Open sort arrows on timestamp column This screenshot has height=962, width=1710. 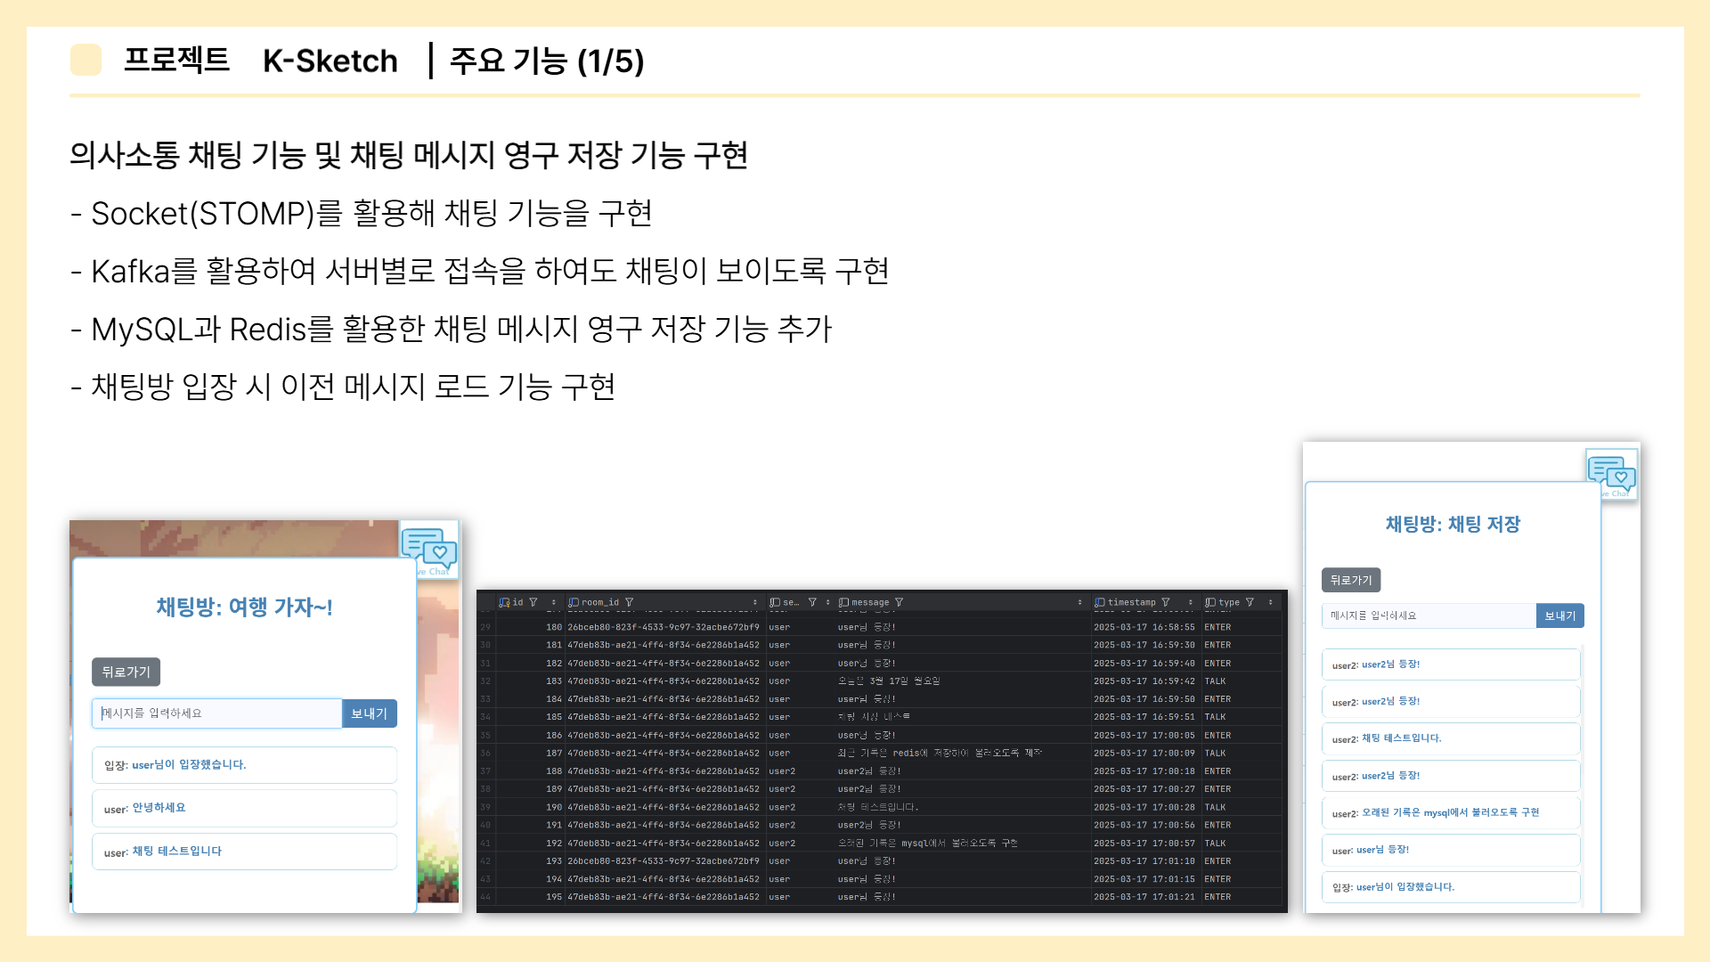pyautogui.click(x=1190, y=602)
